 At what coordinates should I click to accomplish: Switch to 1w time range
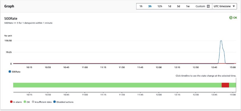[x=188, y=6]
